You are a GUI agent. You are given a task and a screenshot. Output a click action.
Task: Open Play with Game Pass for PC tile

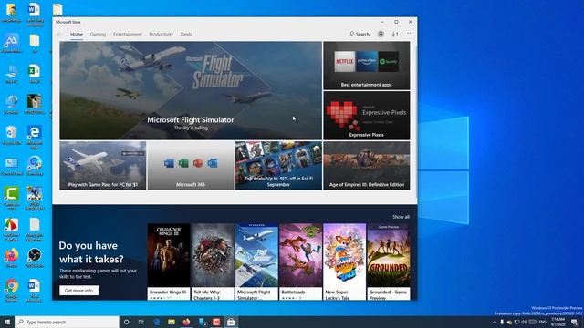pyautogui.click(x=103, y=166)
